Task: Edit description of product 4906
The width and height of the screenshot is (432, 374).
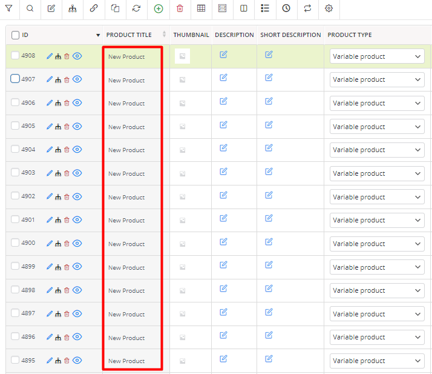Action: (x=223, y=101)
